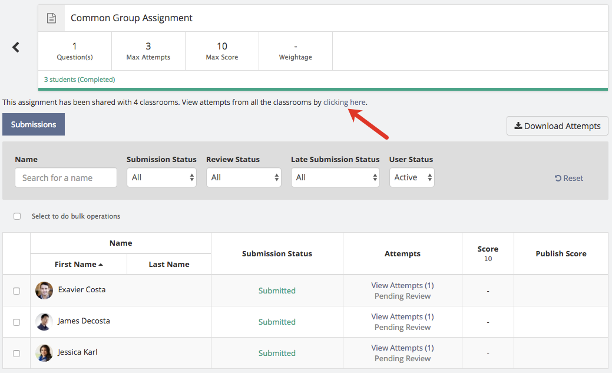Click the name Exavier Costa
The image size is (612, 373).
[x=82, y=290]
